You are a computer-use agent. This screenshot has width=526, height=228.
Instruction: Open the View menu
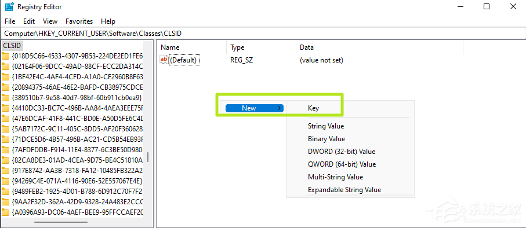pos(50,21)
